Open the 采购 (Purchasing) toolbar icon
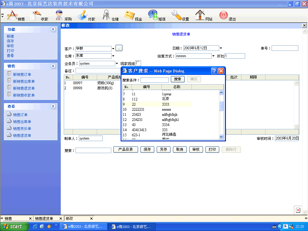308x231 pixels. pos(60,15)
